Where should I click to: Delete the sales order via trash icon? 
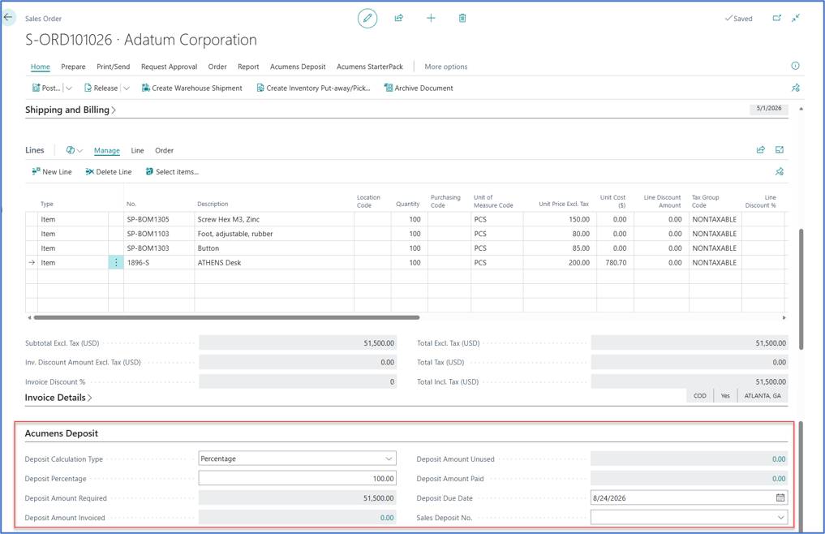462,19
